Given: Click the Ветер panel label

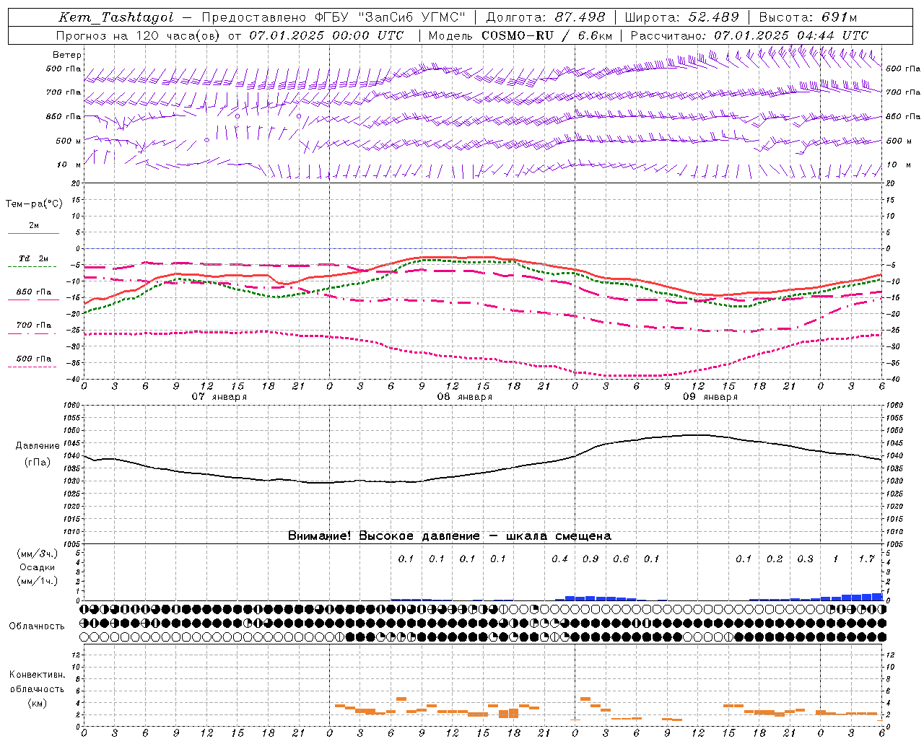Looking at the screenshot, I should coord(67,55).
